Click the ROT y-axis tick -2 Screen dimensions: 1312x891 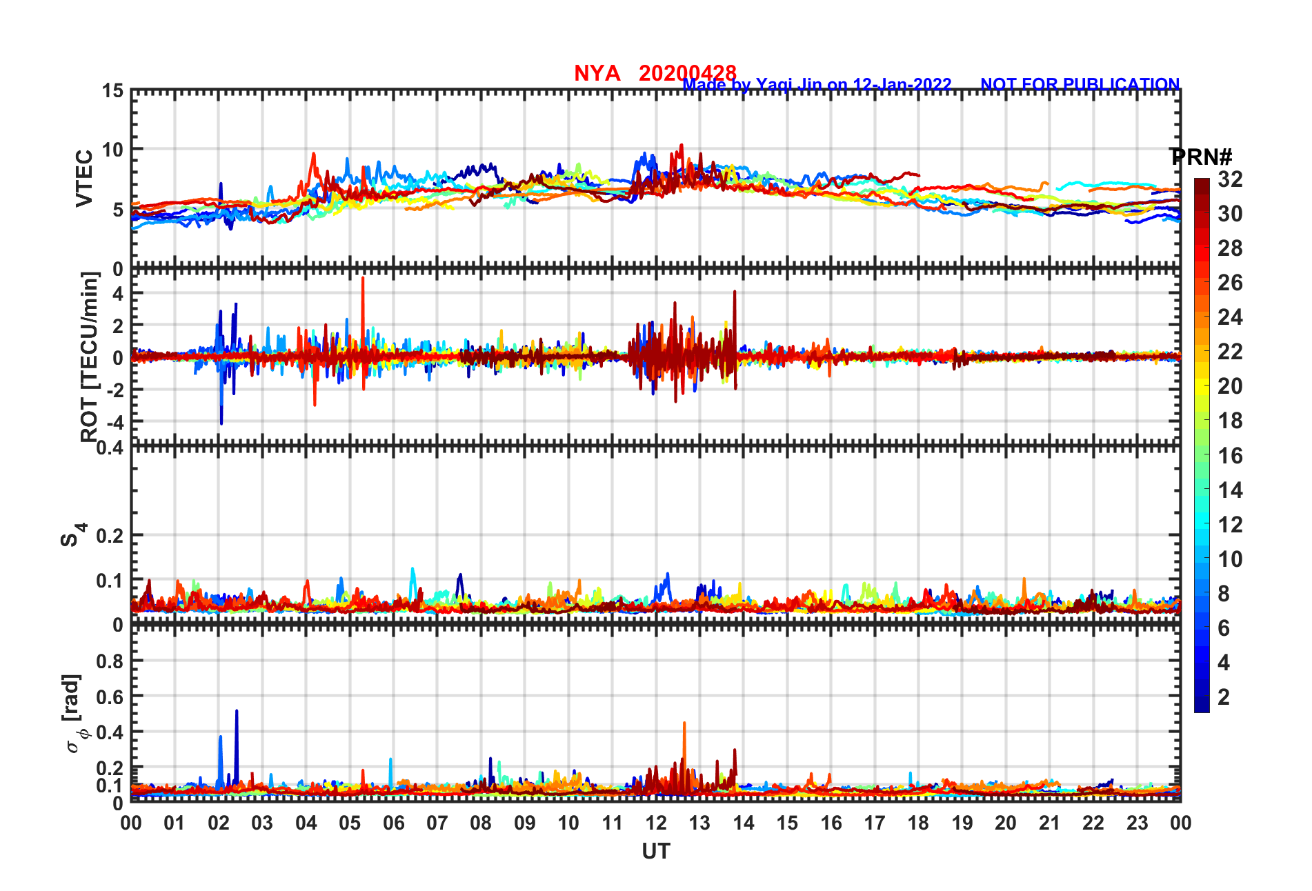[x=115, y=390]
